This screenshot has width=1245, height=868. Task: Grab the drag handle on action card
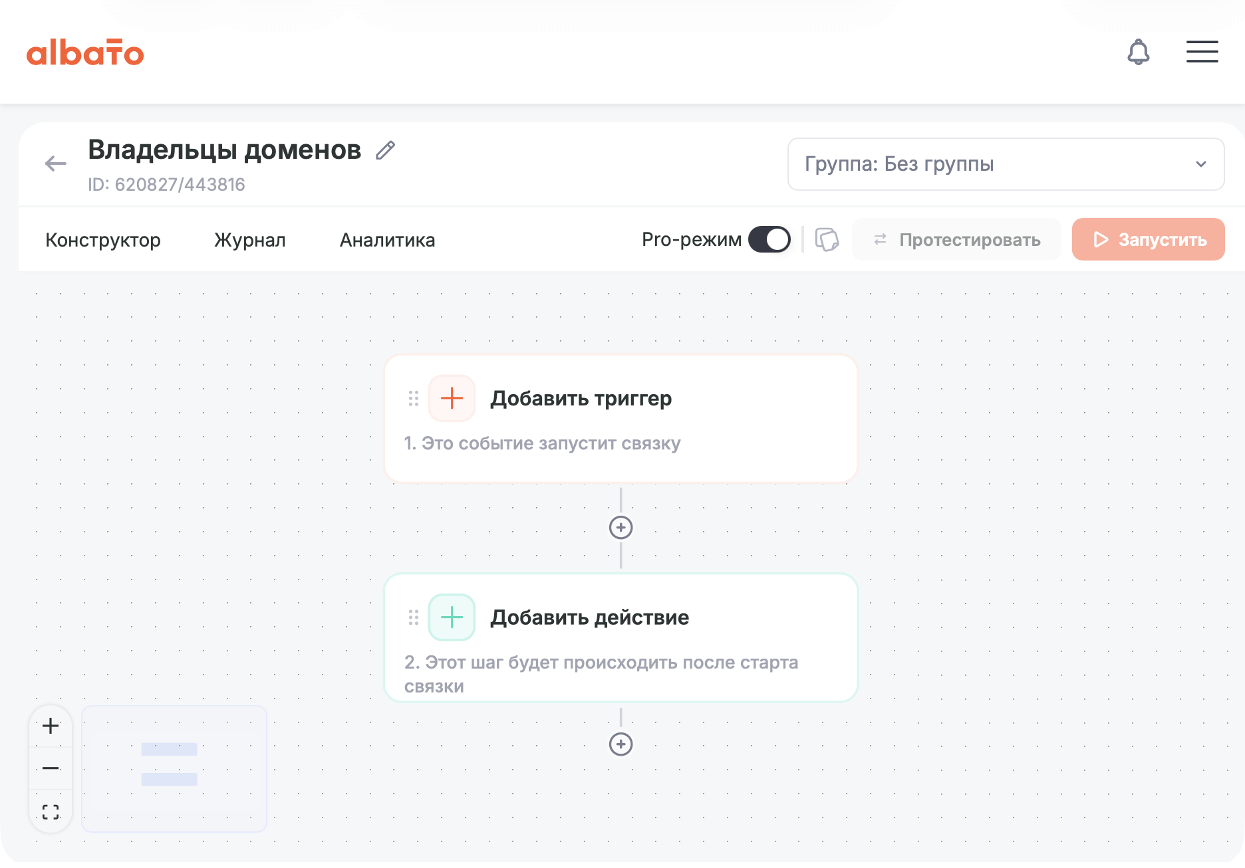[x=414, y=617]
